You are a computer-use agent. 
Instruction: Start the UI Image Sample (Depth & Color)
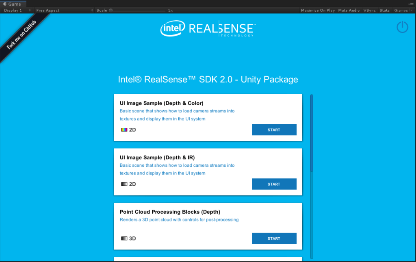pyautogui.click(x=274, y=130)
